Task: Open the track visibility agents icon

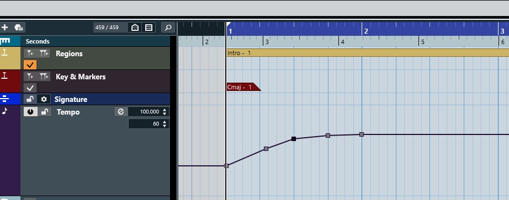Action: [x=135, y=28]
